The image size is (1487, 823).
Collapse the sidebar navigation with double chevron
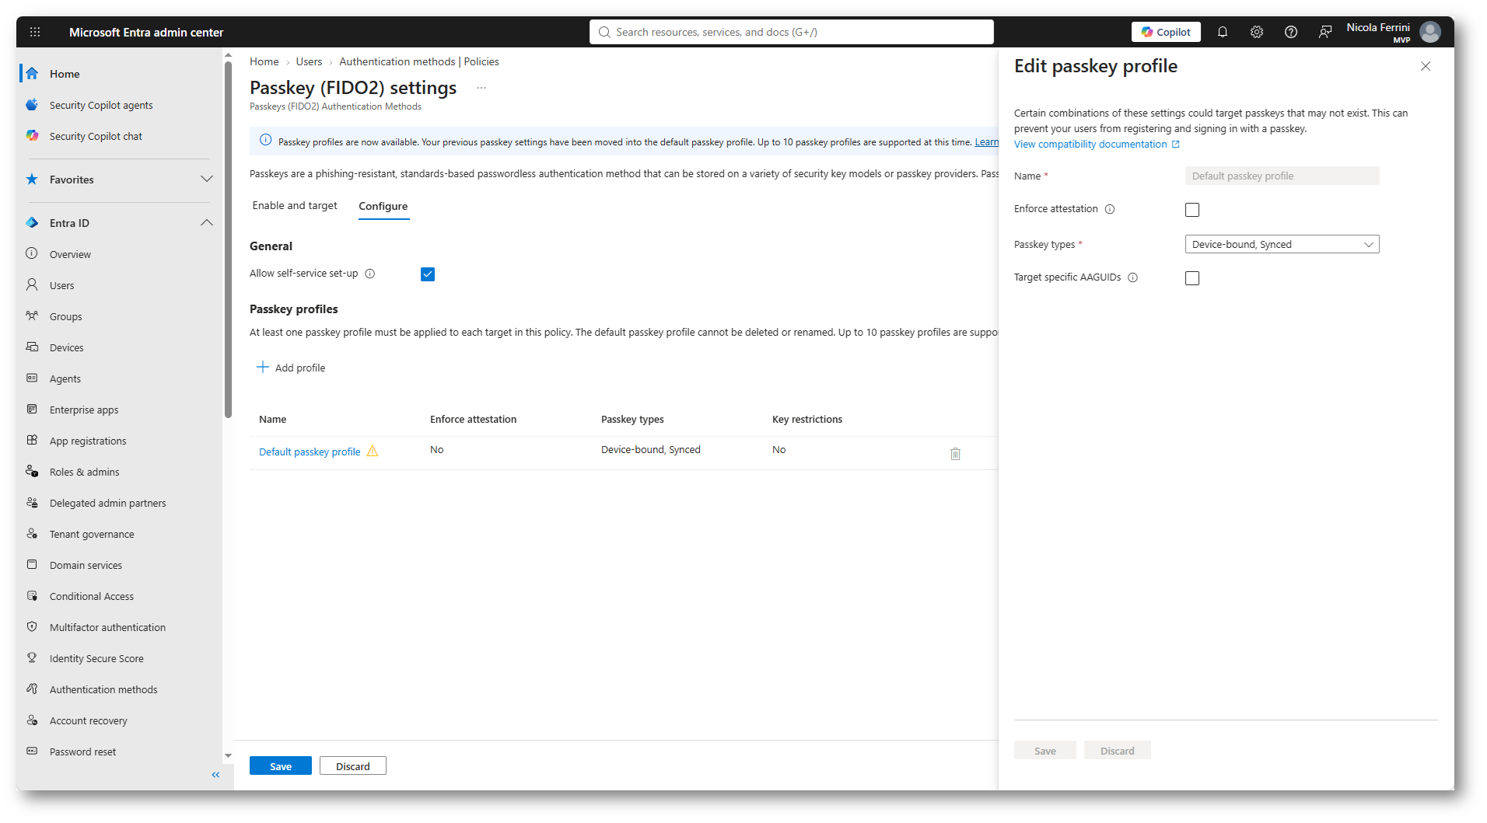click(215, 775)
